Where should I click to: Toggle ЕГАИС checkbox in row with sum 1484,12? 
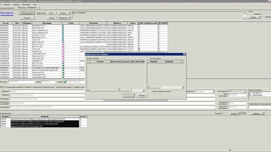(x=139, y=30)
